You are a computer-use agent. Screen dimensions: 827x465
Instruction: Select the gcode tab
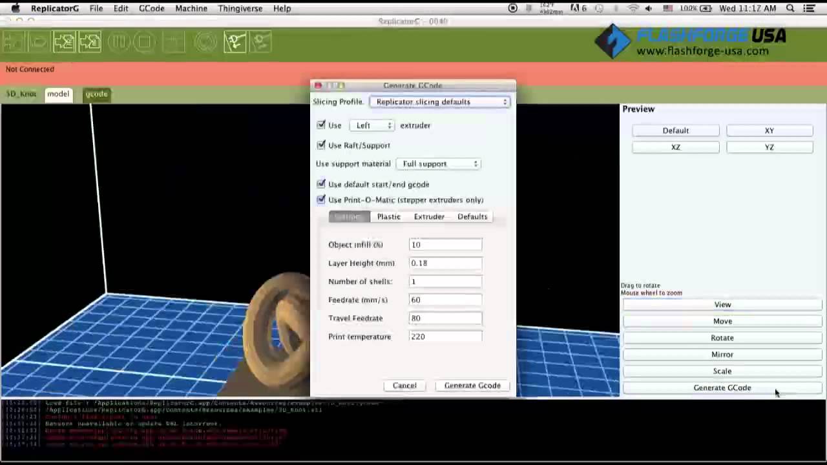[x=96, y=94]
